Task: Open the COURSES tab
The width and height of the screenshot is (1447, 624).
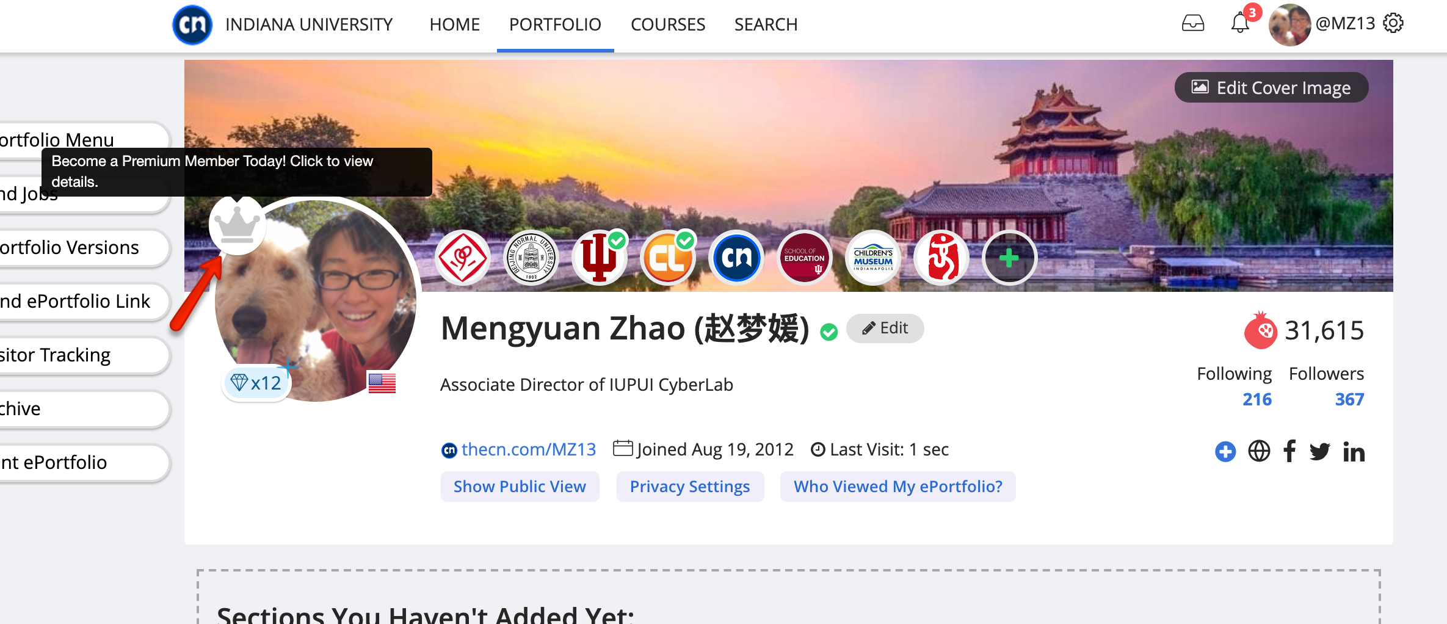Action: [668, 24]
